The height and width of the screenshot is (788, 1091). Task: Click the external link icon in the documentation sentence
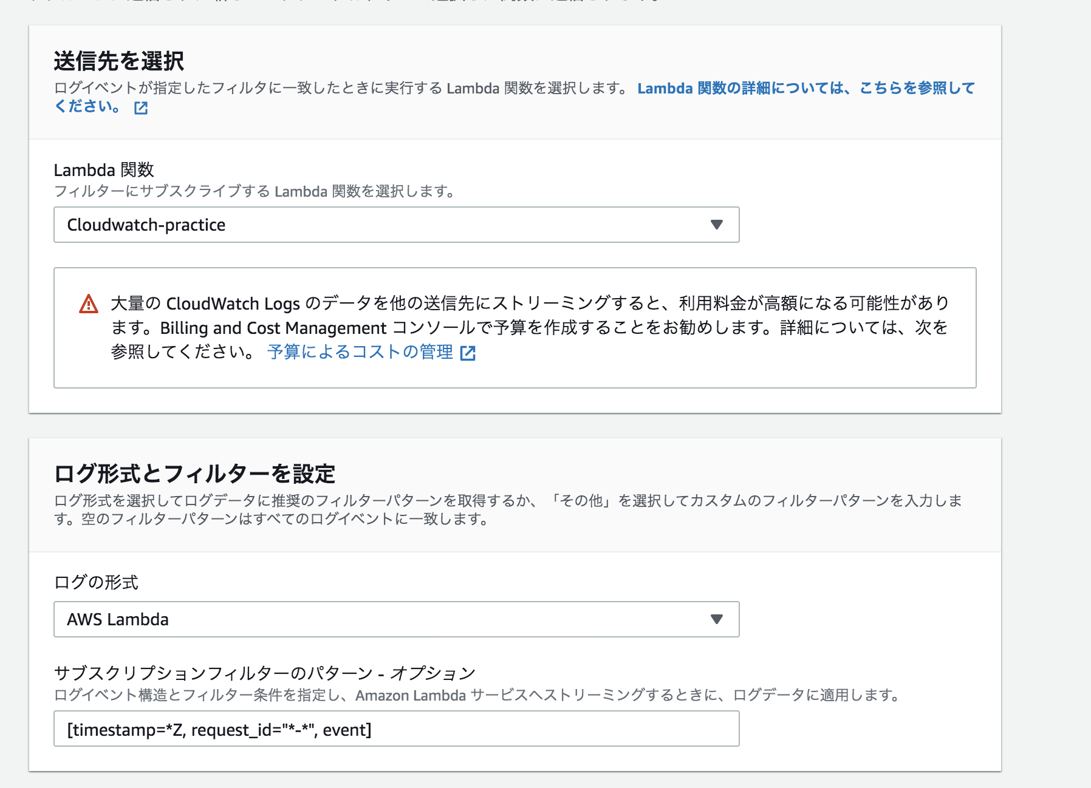(x=141, y=109)
